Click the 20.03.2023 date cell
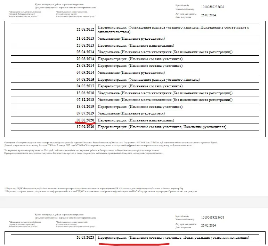 click(x=86, y=238)
